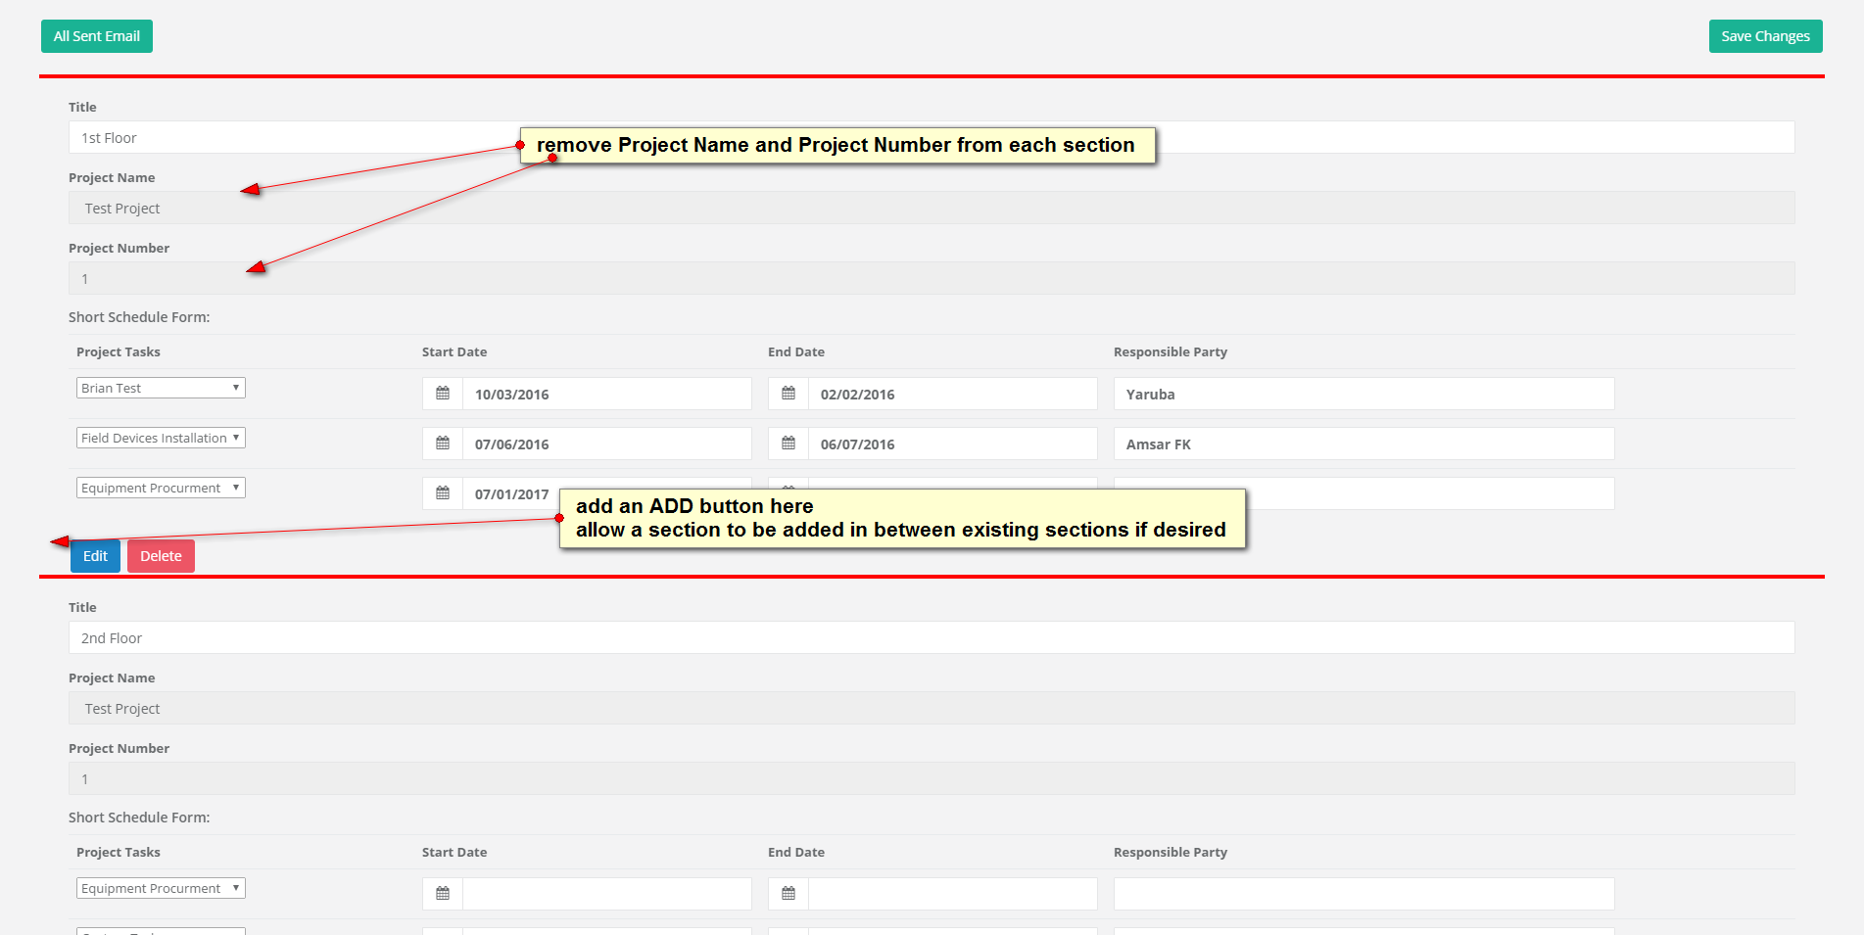
Task: Click the All Sent Email button
Action: click(97, 36)
